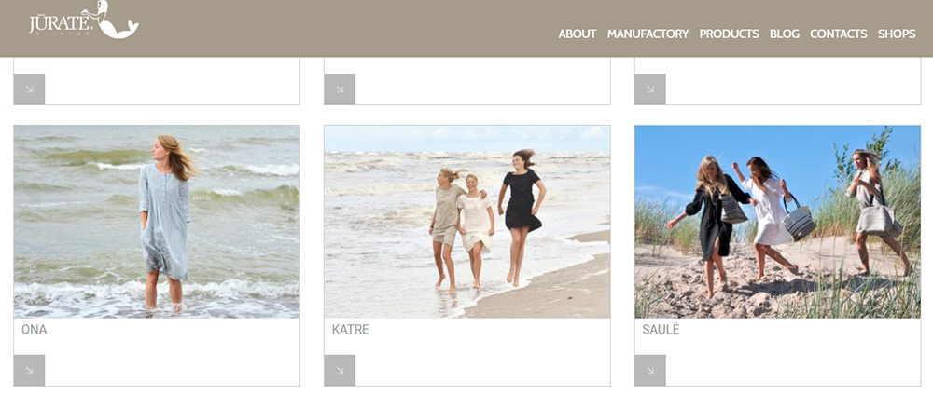The width and height of the screenshot is (933, 395).
Task: Open the ABOUT menu item
Action: coord(577,34)
